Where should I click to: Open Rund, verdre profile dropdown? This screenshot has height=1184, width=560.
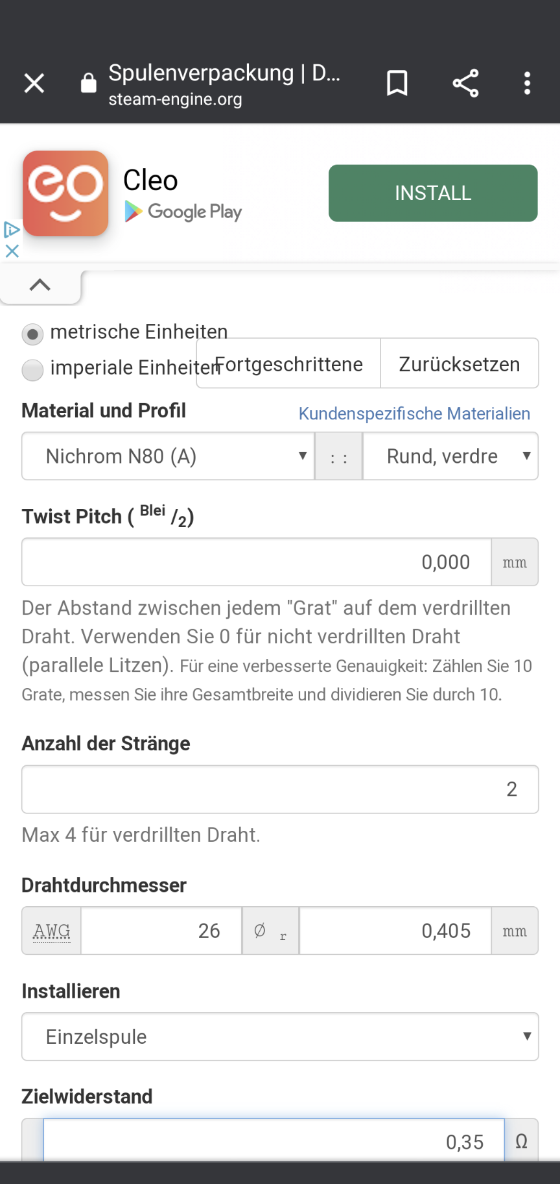point(450,456)
